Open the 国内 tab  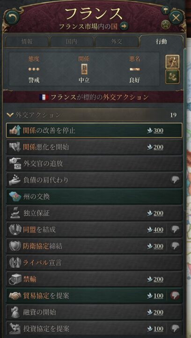coord(72,42)
